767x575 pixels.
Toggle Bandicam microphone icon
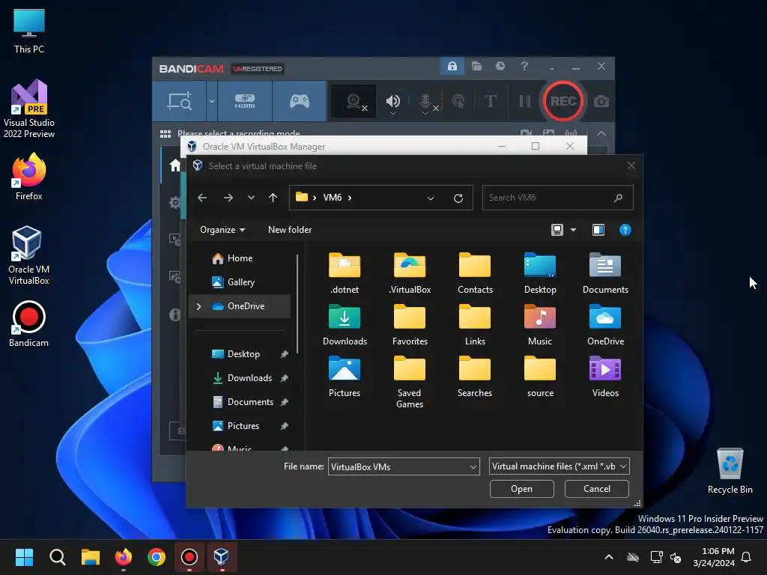tap(425, 101)
